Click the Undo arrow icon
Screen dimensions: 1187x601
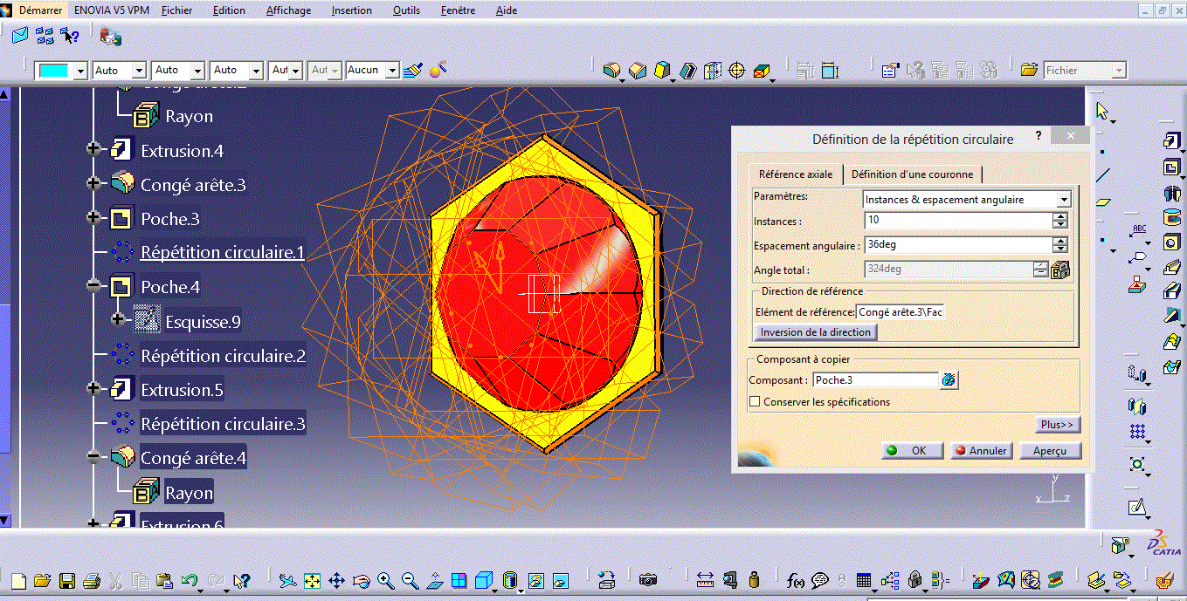click(190, 580)
